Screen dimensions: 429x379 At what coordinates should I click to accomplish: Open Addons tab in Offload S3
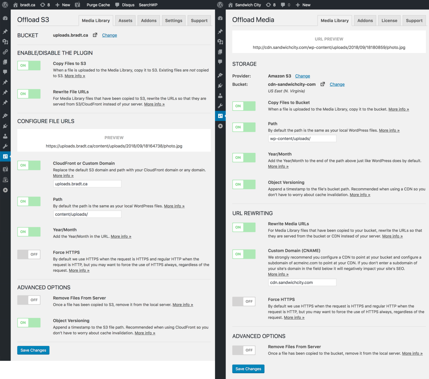pos(149,21)
